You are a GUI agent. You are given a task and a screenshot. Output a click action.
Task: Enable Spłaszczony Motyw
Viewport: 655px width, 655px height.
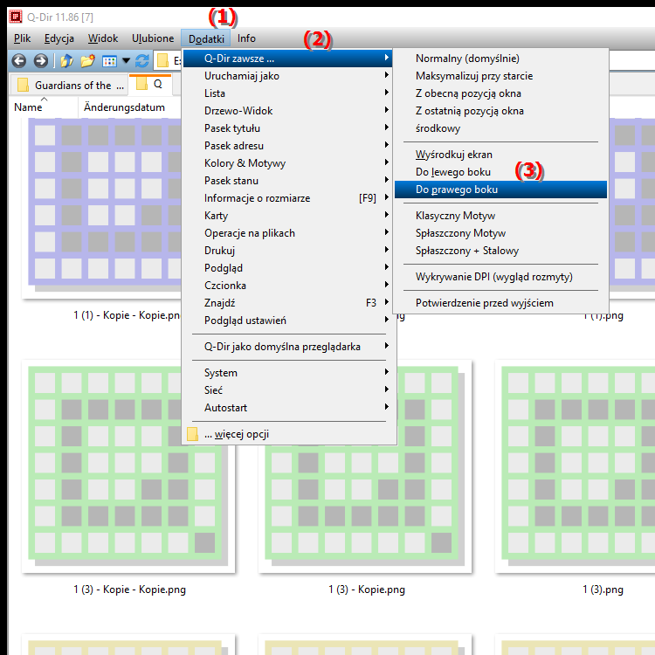pyautogui.click(x=500, y=233)
